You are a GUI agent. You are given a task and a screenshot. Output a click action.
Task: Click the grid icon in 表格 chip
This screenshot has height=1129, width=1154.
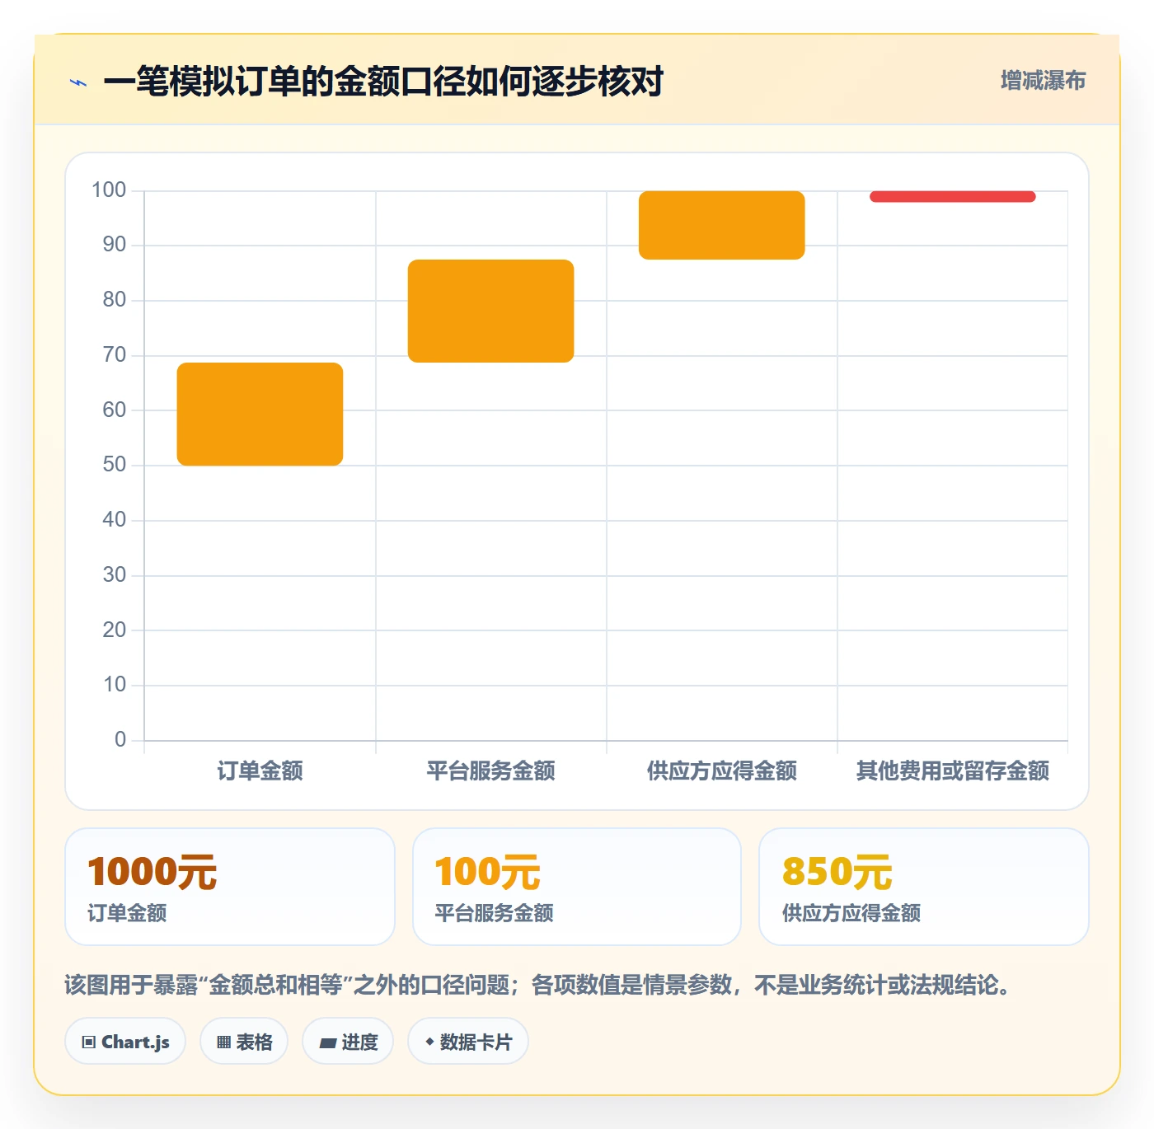[x=223, y=1042]
